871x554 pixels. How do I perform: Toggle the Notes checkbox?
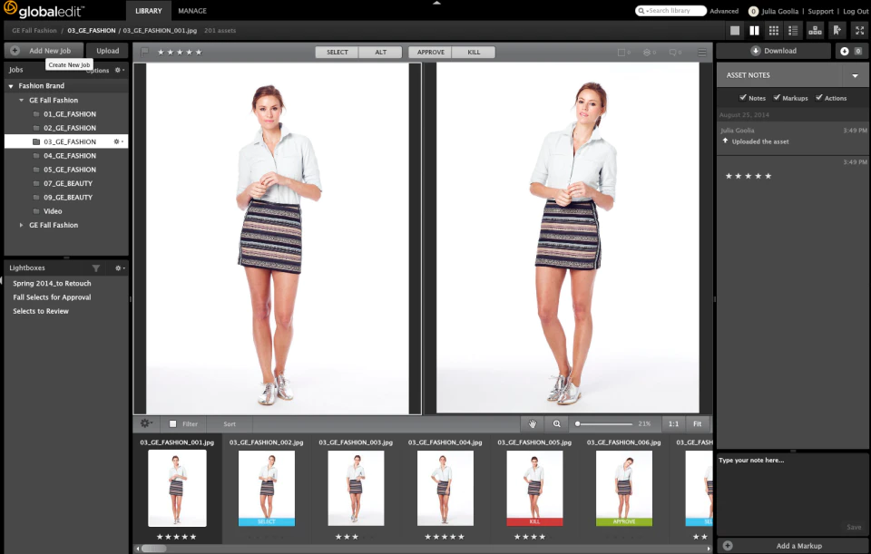(x=743, y=98)
